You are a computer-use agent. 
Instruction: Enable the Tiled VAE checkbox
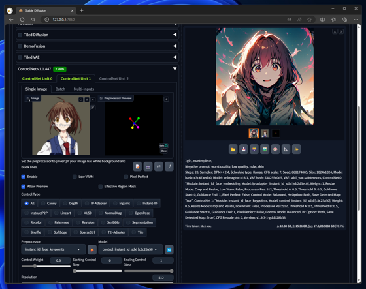[x=20, y=57]
